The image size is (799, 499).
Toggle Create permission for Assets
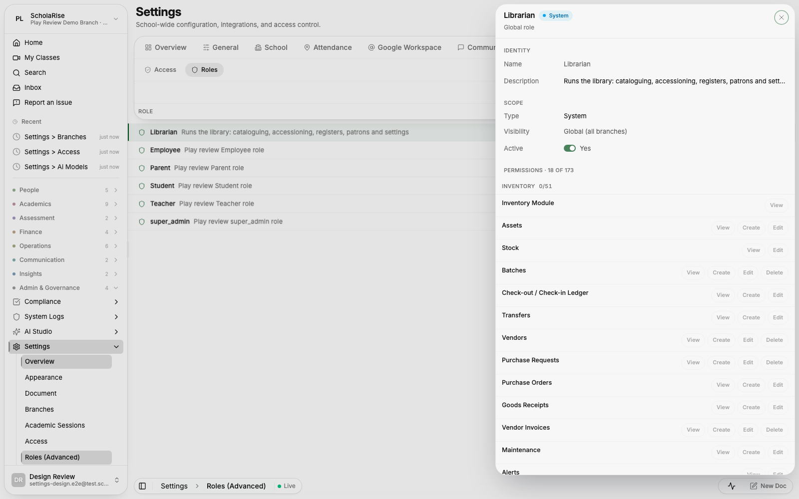(751, 228)
